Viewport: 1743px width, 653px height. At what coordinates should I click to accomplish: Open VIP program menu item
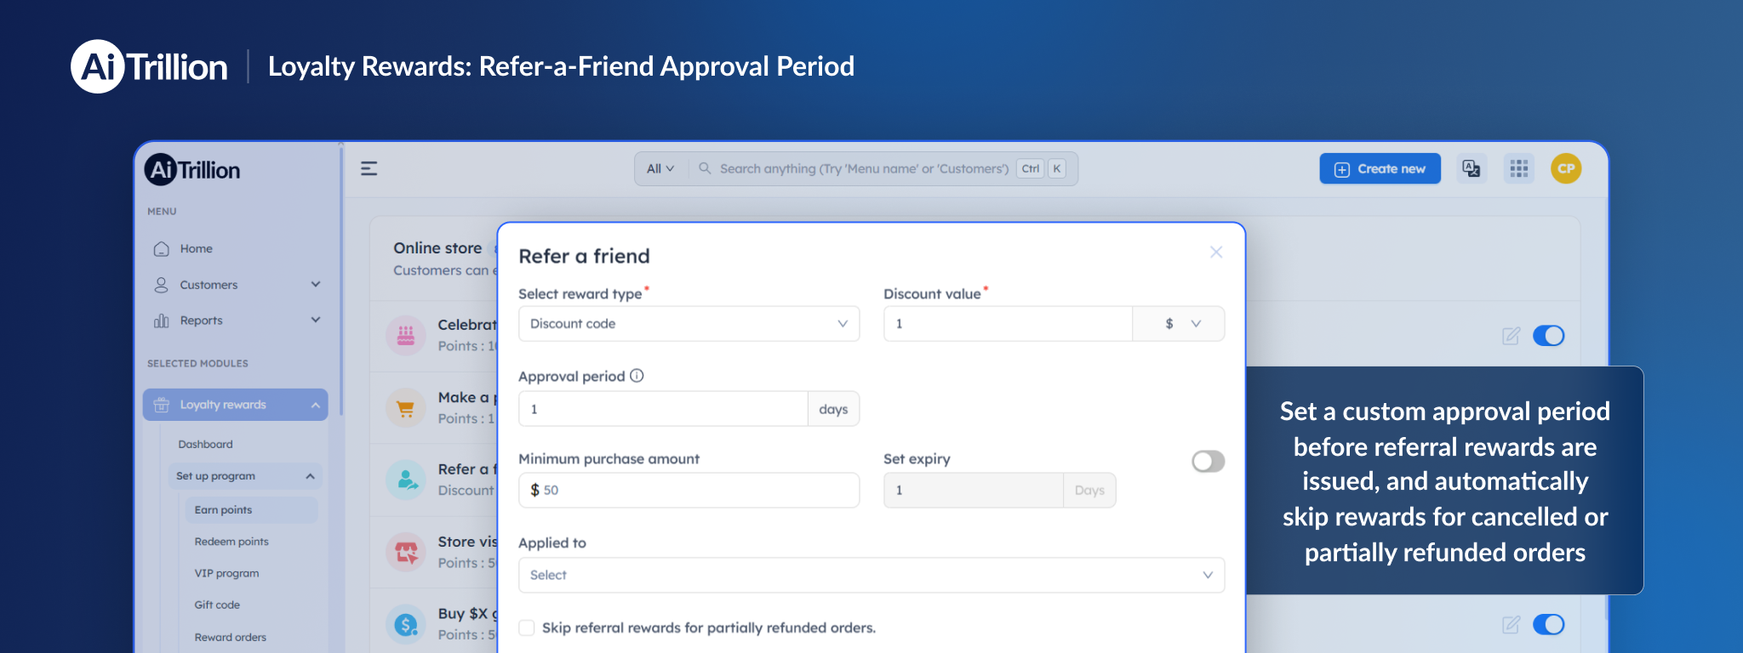click(x=226, y=573)
